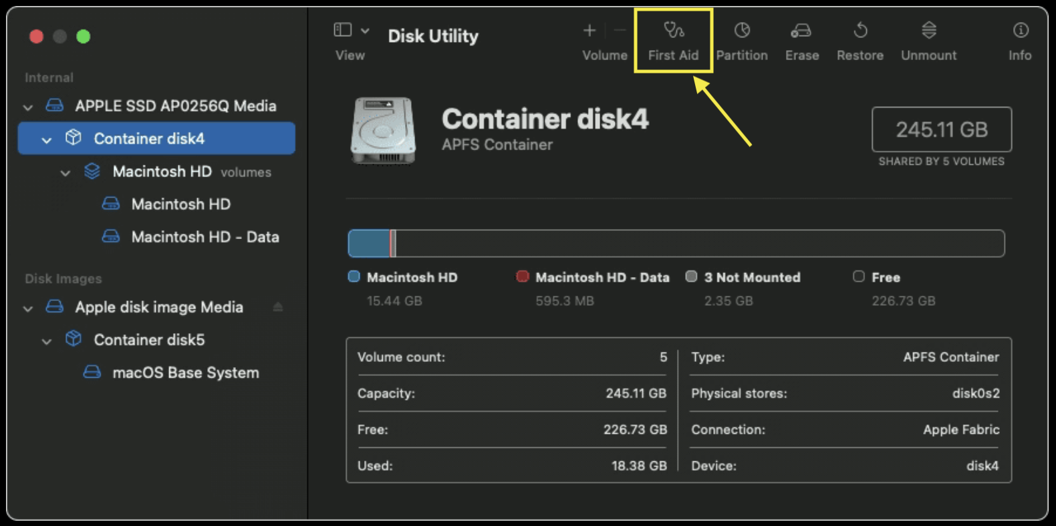Toggle the sidebar View button
Viewport: 1056px width, 526px height.
click(343, 30)
